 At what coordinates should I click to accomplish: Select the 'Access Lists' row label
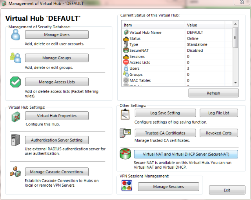click(x=140, y=62)
